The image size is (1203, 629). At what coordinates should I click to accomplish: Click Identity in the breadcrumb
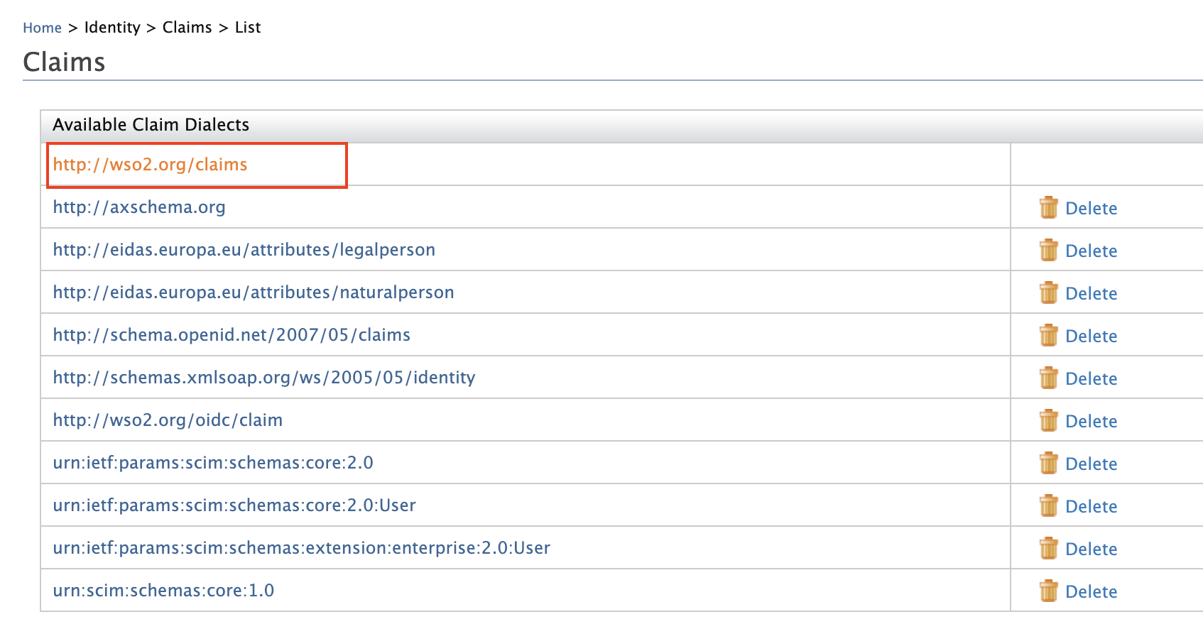112,28
